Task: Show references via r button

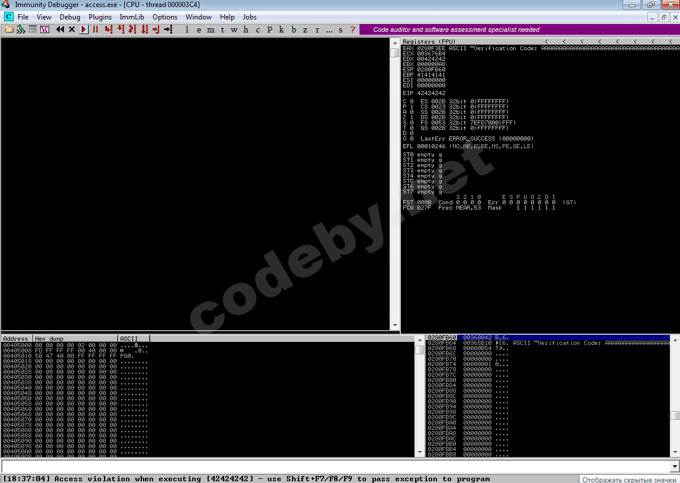Action: click(317, 30)
